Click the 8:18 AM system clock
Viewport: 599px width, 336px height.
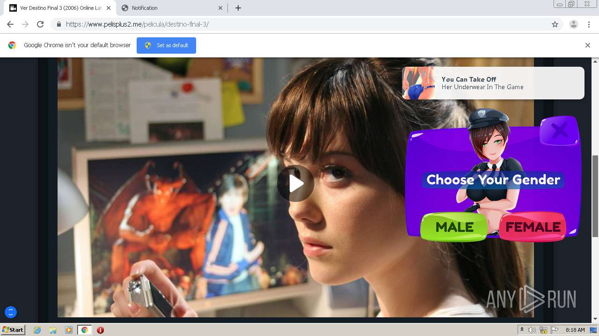[x=575, y=330]
